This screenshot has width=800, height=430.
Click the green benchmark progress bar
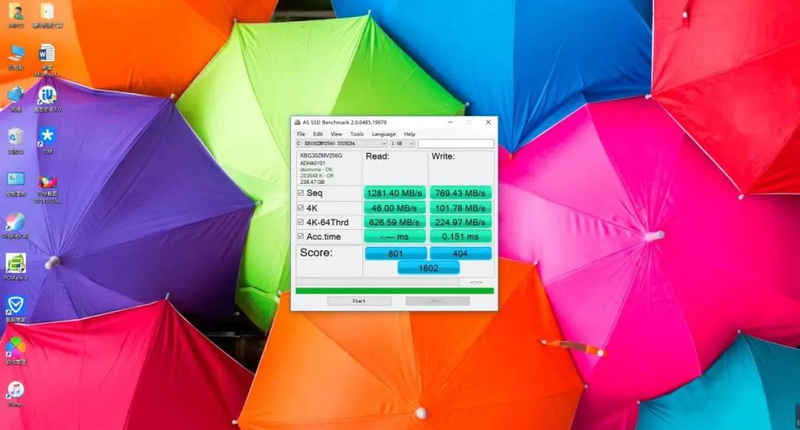pyautogui.click(x=394, y=291)
